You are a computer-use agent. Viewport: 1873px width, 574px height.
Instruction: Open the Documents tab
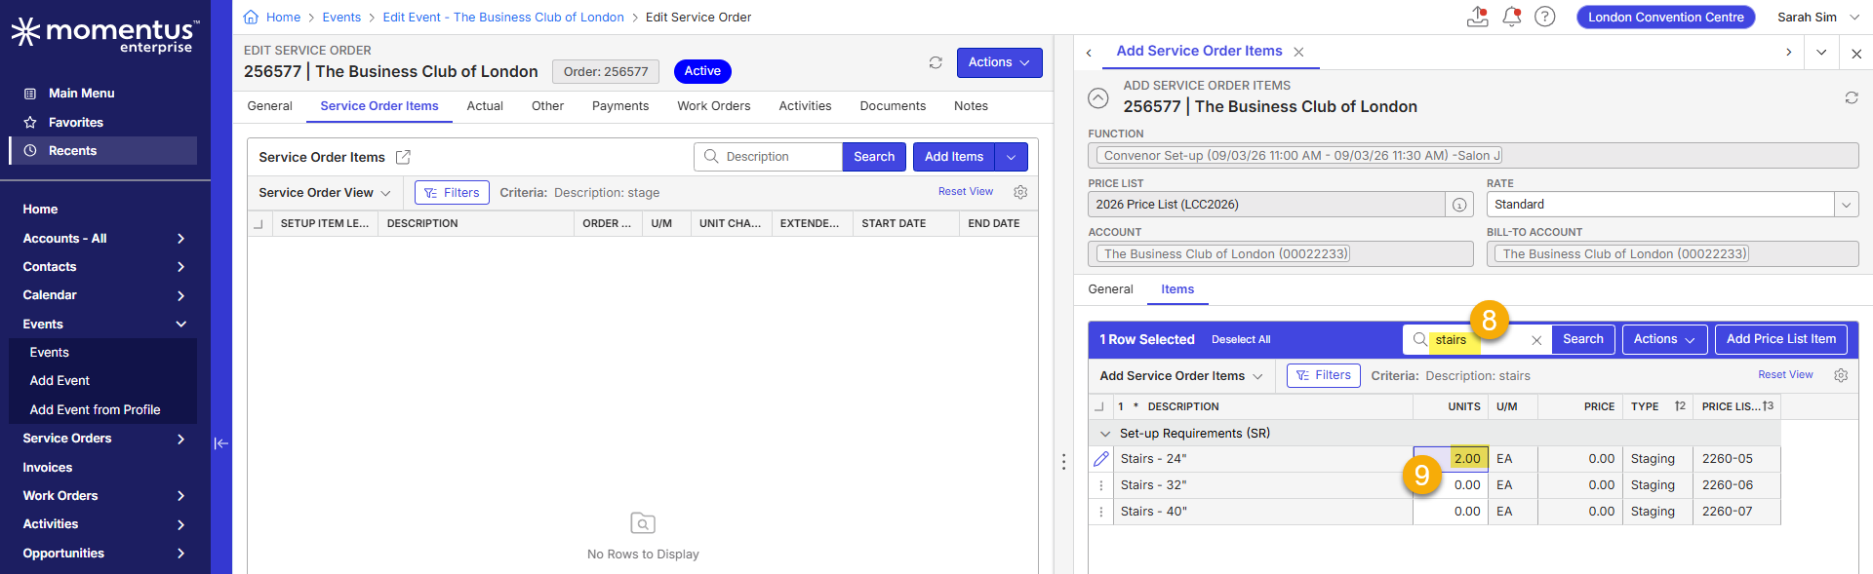(x=893, y=106)
